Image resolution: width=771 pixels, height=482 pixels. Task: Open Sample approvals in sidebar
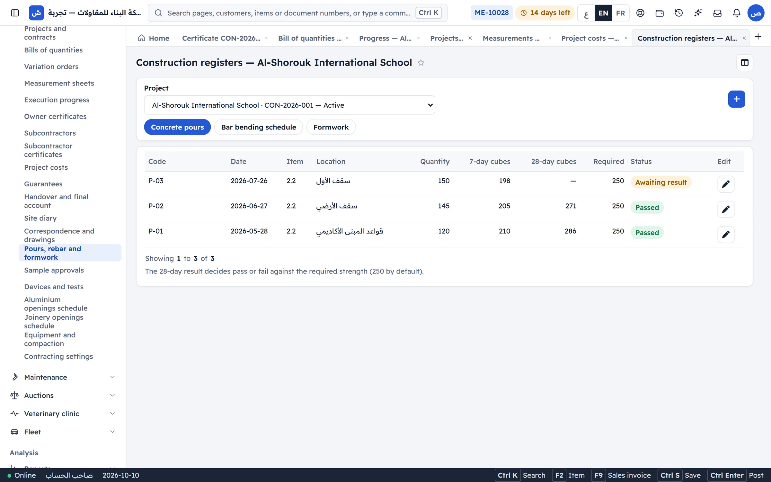click(x=54, y=270)
